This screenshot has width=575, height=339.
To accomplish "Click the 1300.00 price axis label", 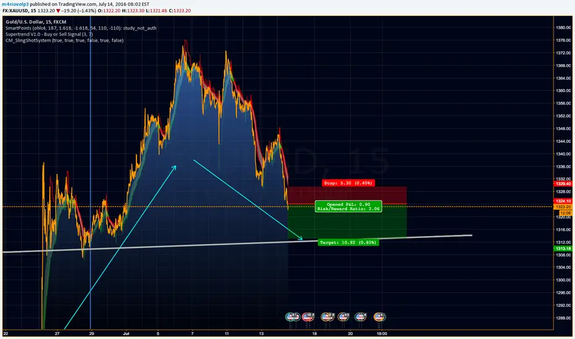I will 563,280.
